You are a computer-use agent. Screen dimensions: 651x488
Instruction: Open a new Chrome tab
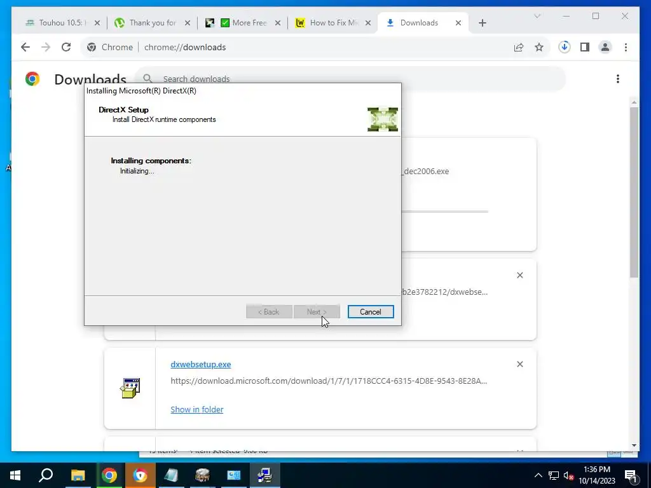point(482,23)
